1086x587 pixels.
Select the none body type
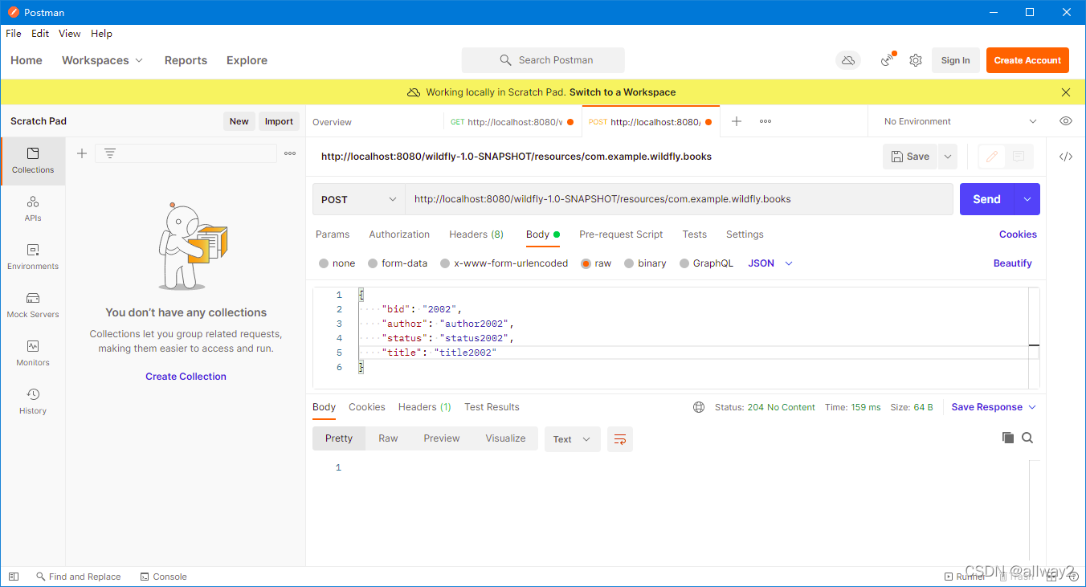point(337,263)
